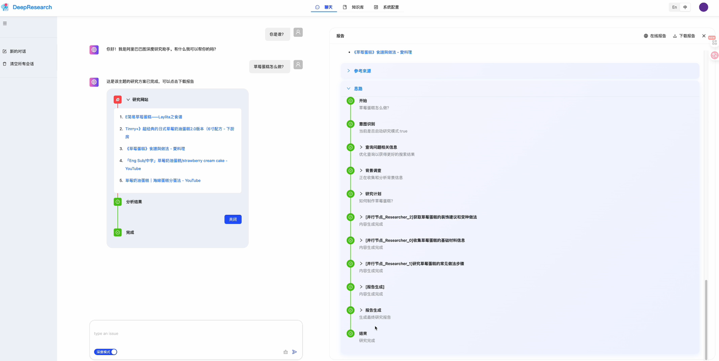This screenshot has height=361, width=719.
Task: Expand the 并行节点_Researcher_0 step
Action: pyautogui.click(x=361, y=240)
